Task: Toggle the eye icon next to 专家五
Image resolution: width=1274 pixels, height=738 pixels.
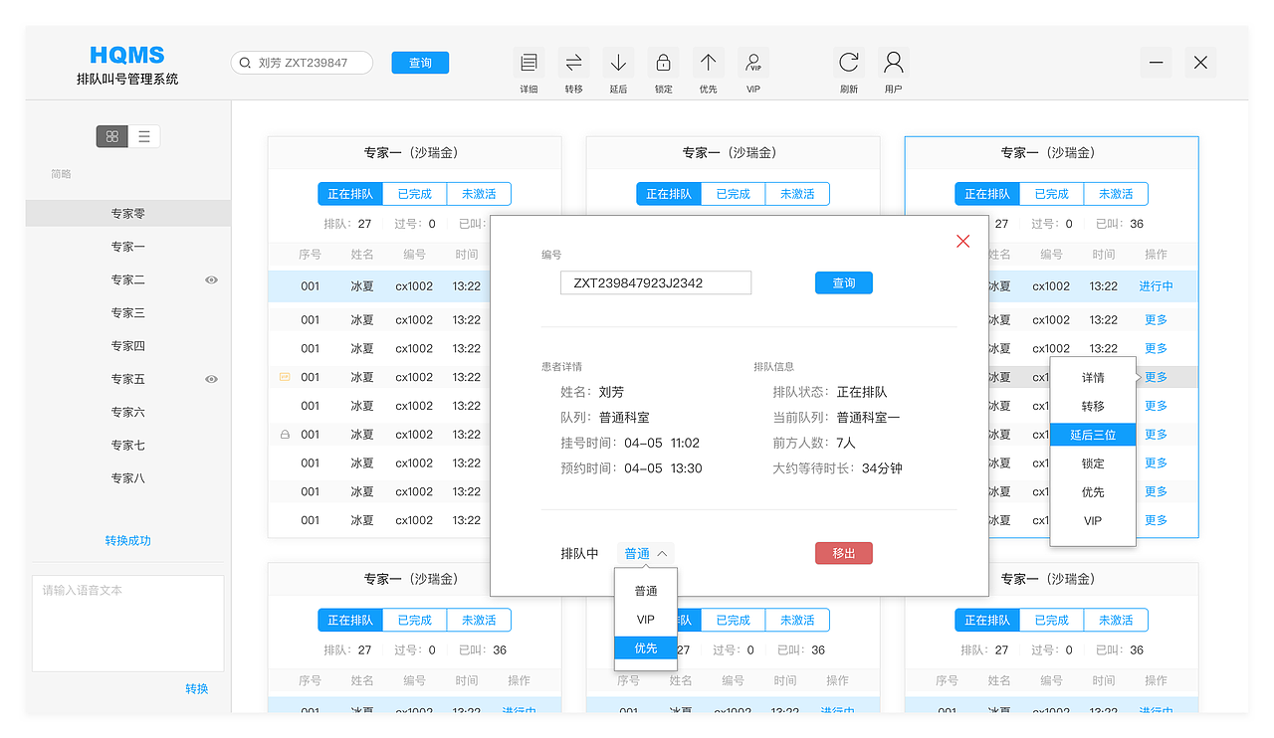Action: click(x=211, y=379)
